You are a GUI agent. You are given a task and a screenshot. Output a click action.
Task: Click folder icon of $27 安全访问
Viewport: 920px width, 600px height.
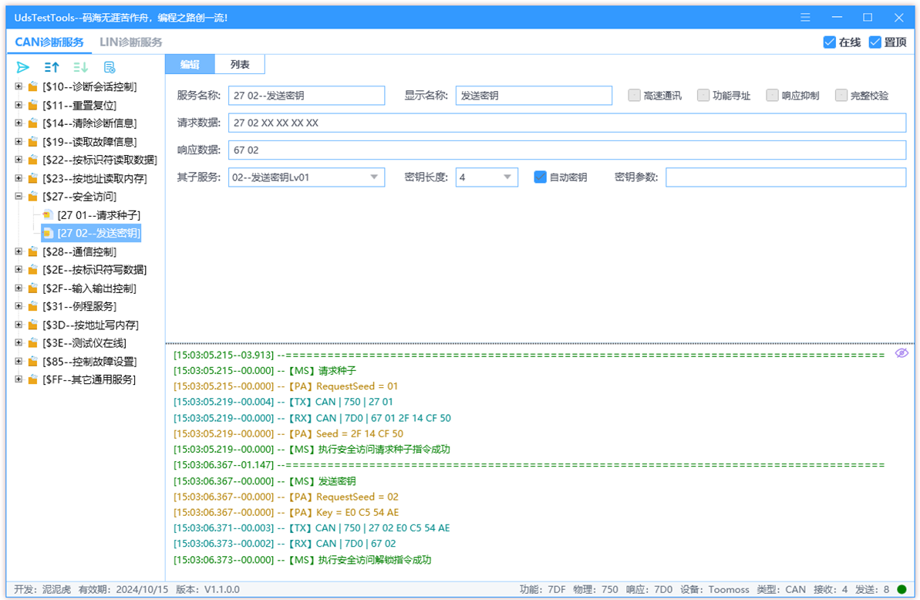pos(33,197)
